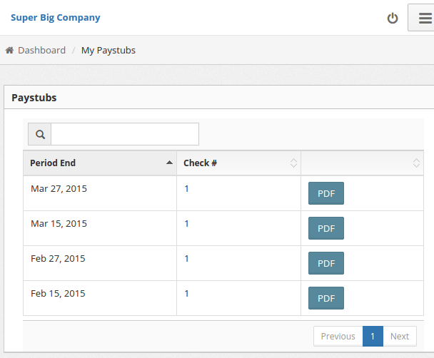Select page 1 in pagination
Screen dimensions: 434x358
pos(373,337)
